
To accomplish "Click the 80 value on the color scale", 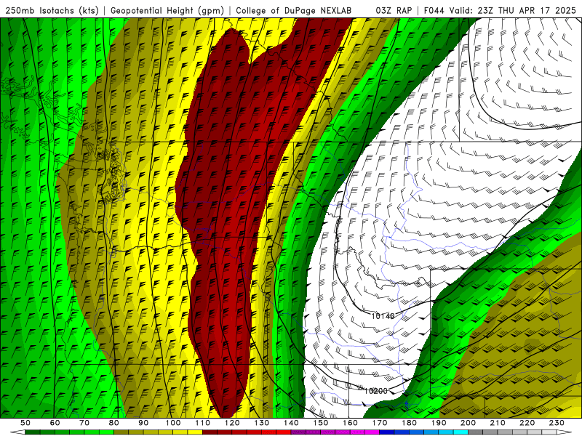I will (114, 423).
